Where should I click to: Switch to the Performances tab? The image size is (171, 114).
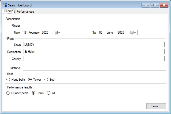click(x=25, y=12)
